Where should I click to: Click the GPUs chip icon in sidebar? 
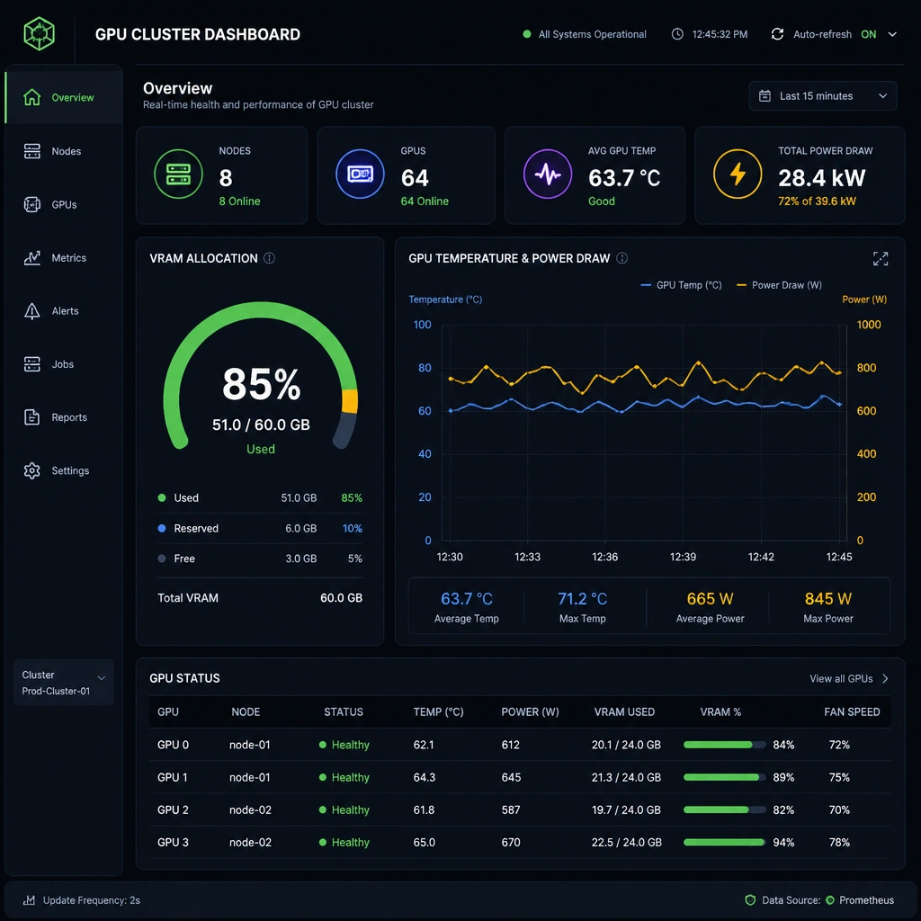click(x=32, y=204)
